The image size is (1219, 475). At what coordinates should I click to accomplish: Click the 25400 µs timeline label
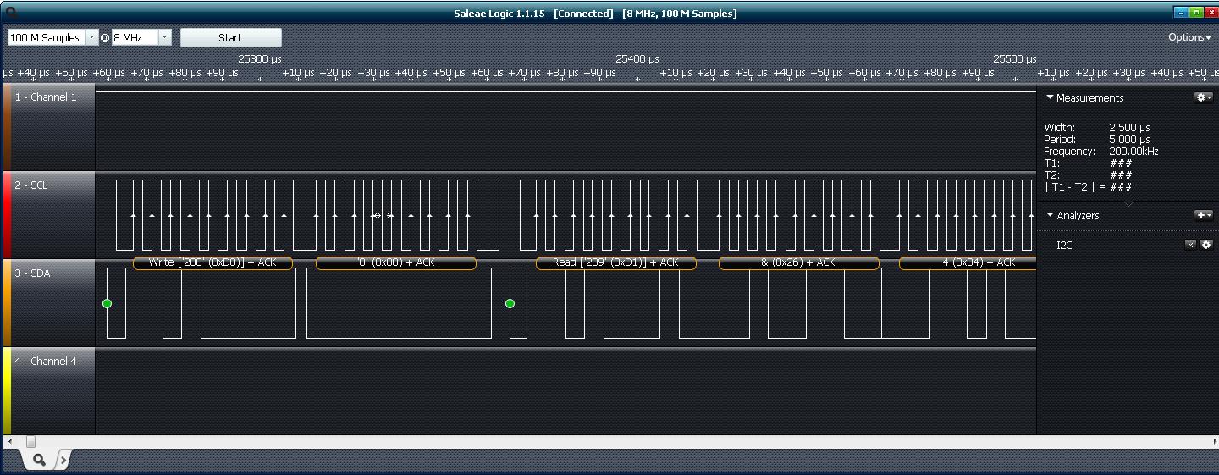click(637, 59)
